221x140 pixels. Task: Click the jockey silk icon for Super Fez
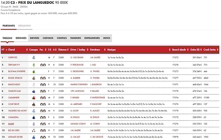click(33, 57)
